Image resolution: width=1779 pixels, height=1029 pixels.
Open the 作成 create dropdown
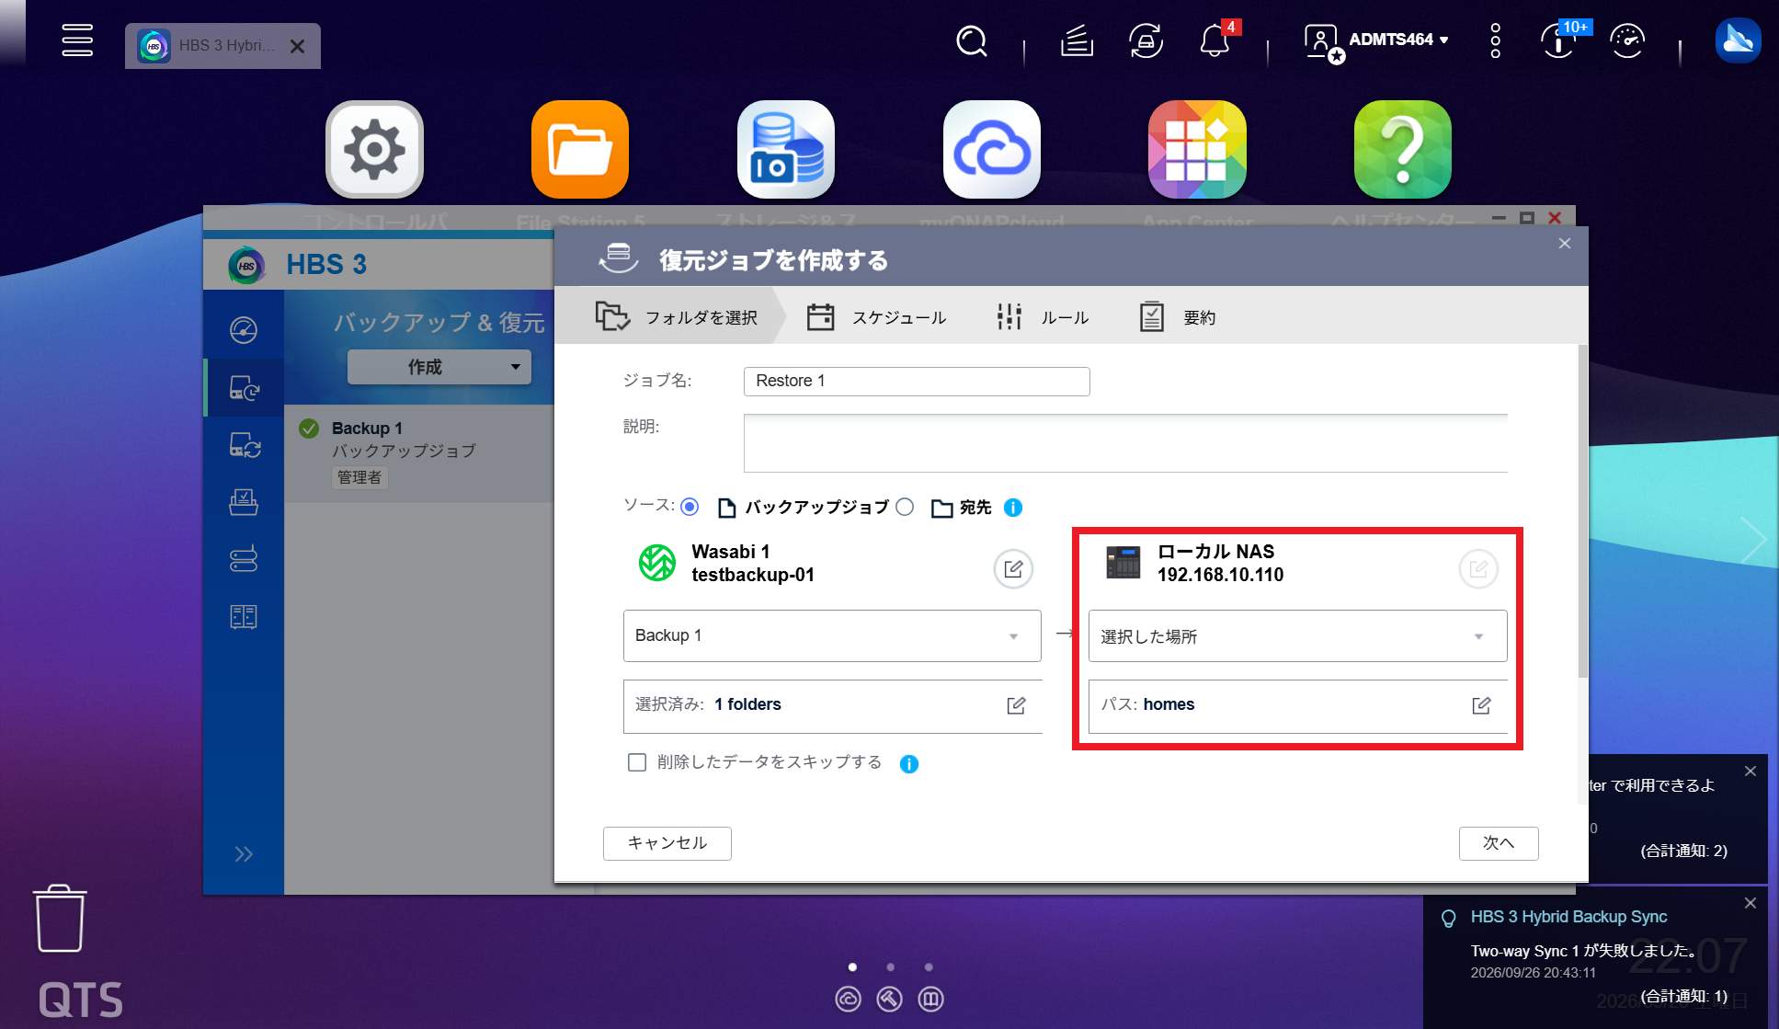[439, 367]
